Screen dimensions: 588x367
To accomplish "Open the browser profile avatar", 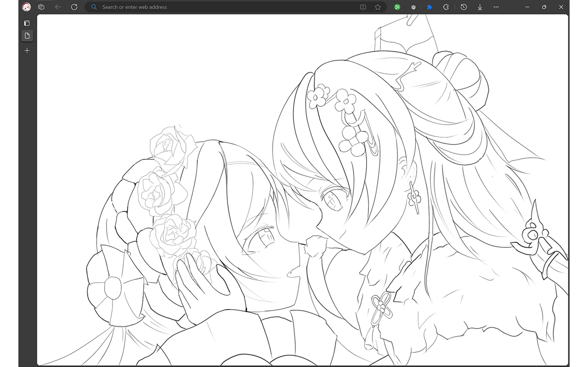I will coord(27,7).
